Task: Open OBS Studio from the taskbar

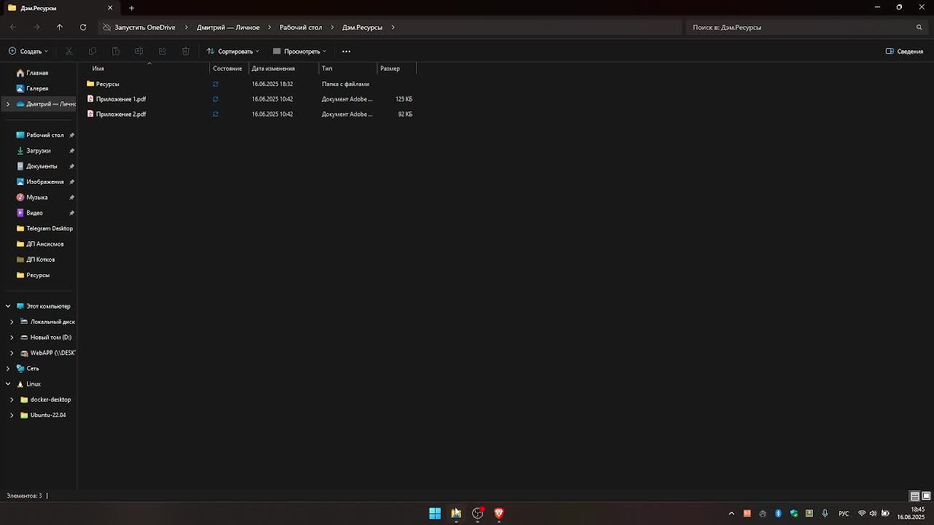Action: pos(478,513)
